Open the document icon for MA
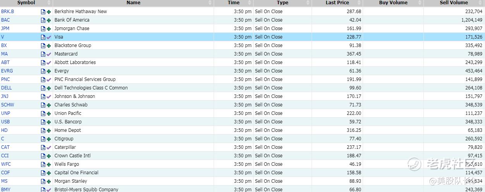485x192 pixels. coord(43,54)
